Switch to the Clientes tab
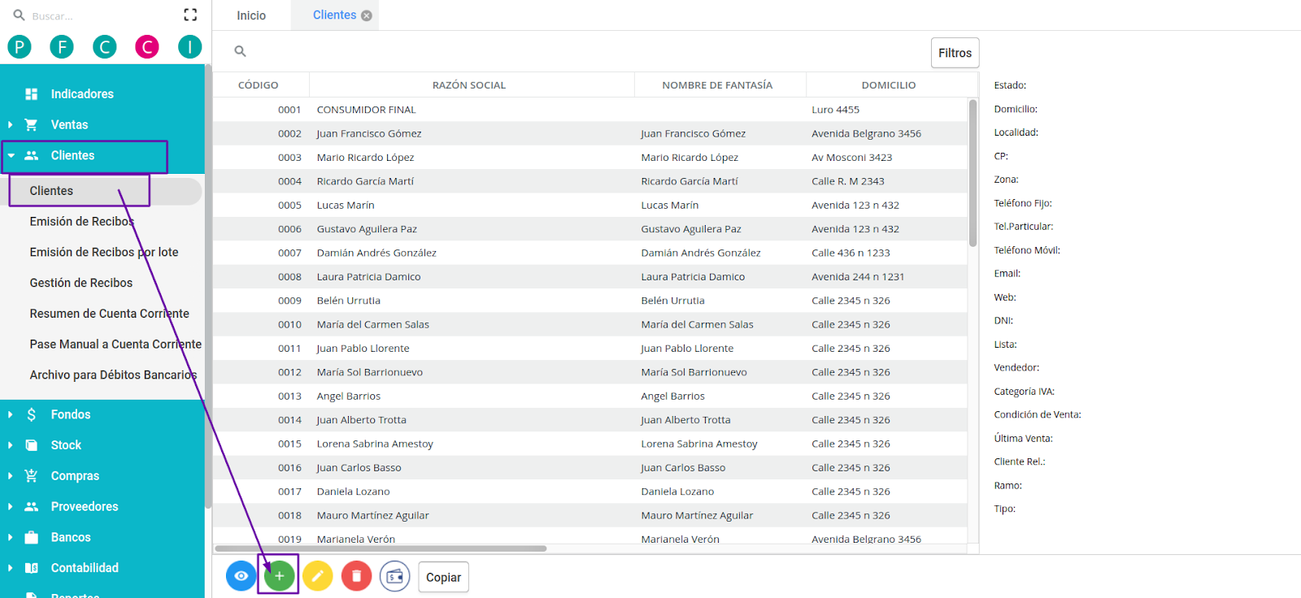The width and height of the screenshot is (1301, 598). pos(334,15)
